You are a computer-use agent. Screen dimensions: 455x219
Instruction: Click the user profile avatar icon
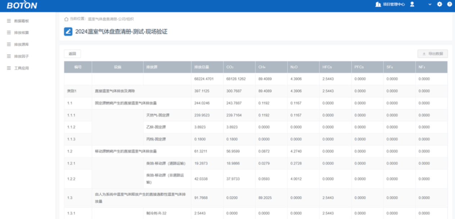[x=412, y=4]
